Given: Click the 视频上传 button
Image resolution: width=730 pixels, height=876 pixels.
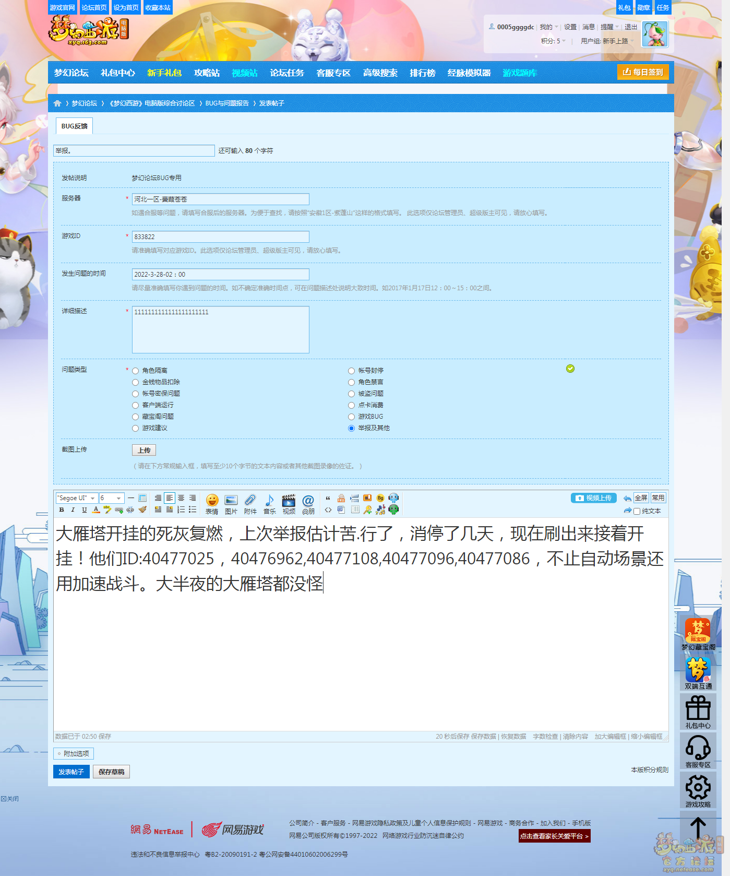Looking at the screenshot, I should point(594,498).
